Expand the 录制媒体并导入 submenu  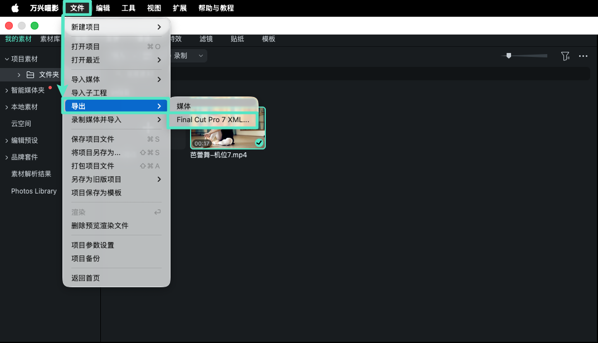116,120
